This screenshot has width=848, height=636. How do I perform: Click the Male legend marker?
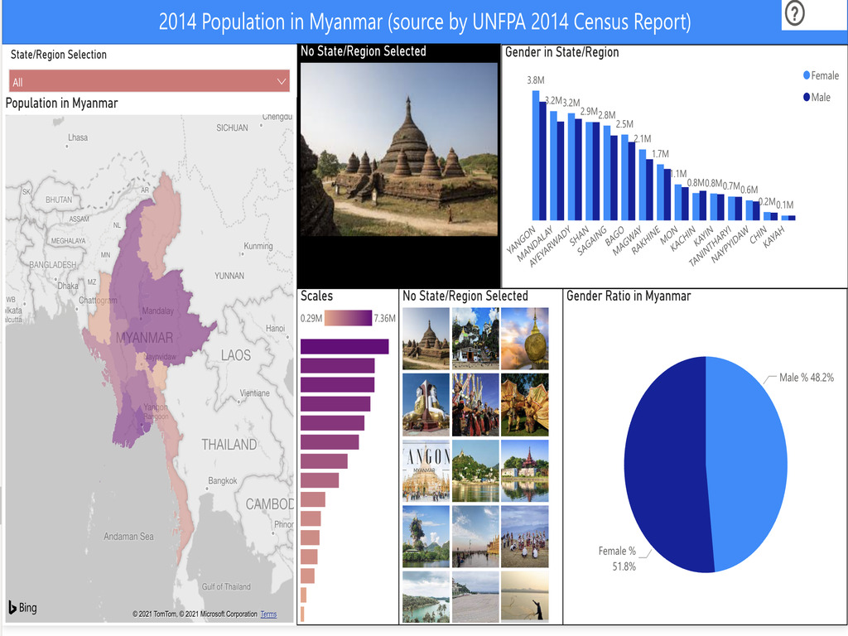pyautogui.click(x=807, y=97)
